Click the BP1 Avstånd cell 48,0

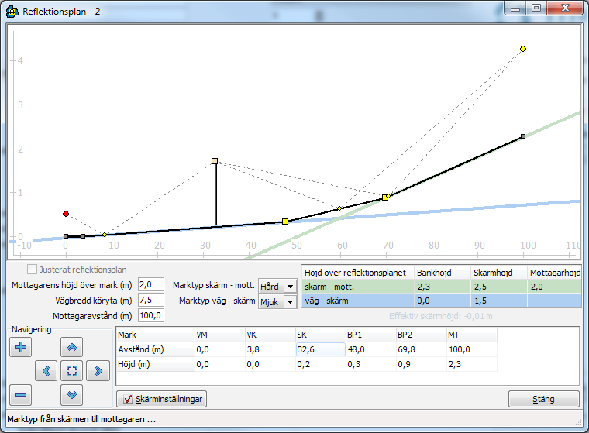370,349
